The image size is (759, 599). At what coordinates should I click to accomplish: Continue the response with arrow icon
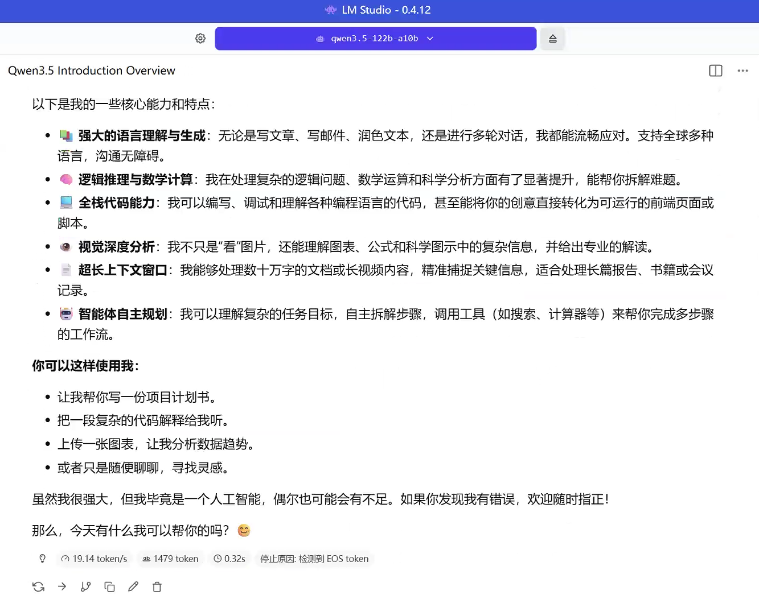pyautogui.click(x=62, y=586)
